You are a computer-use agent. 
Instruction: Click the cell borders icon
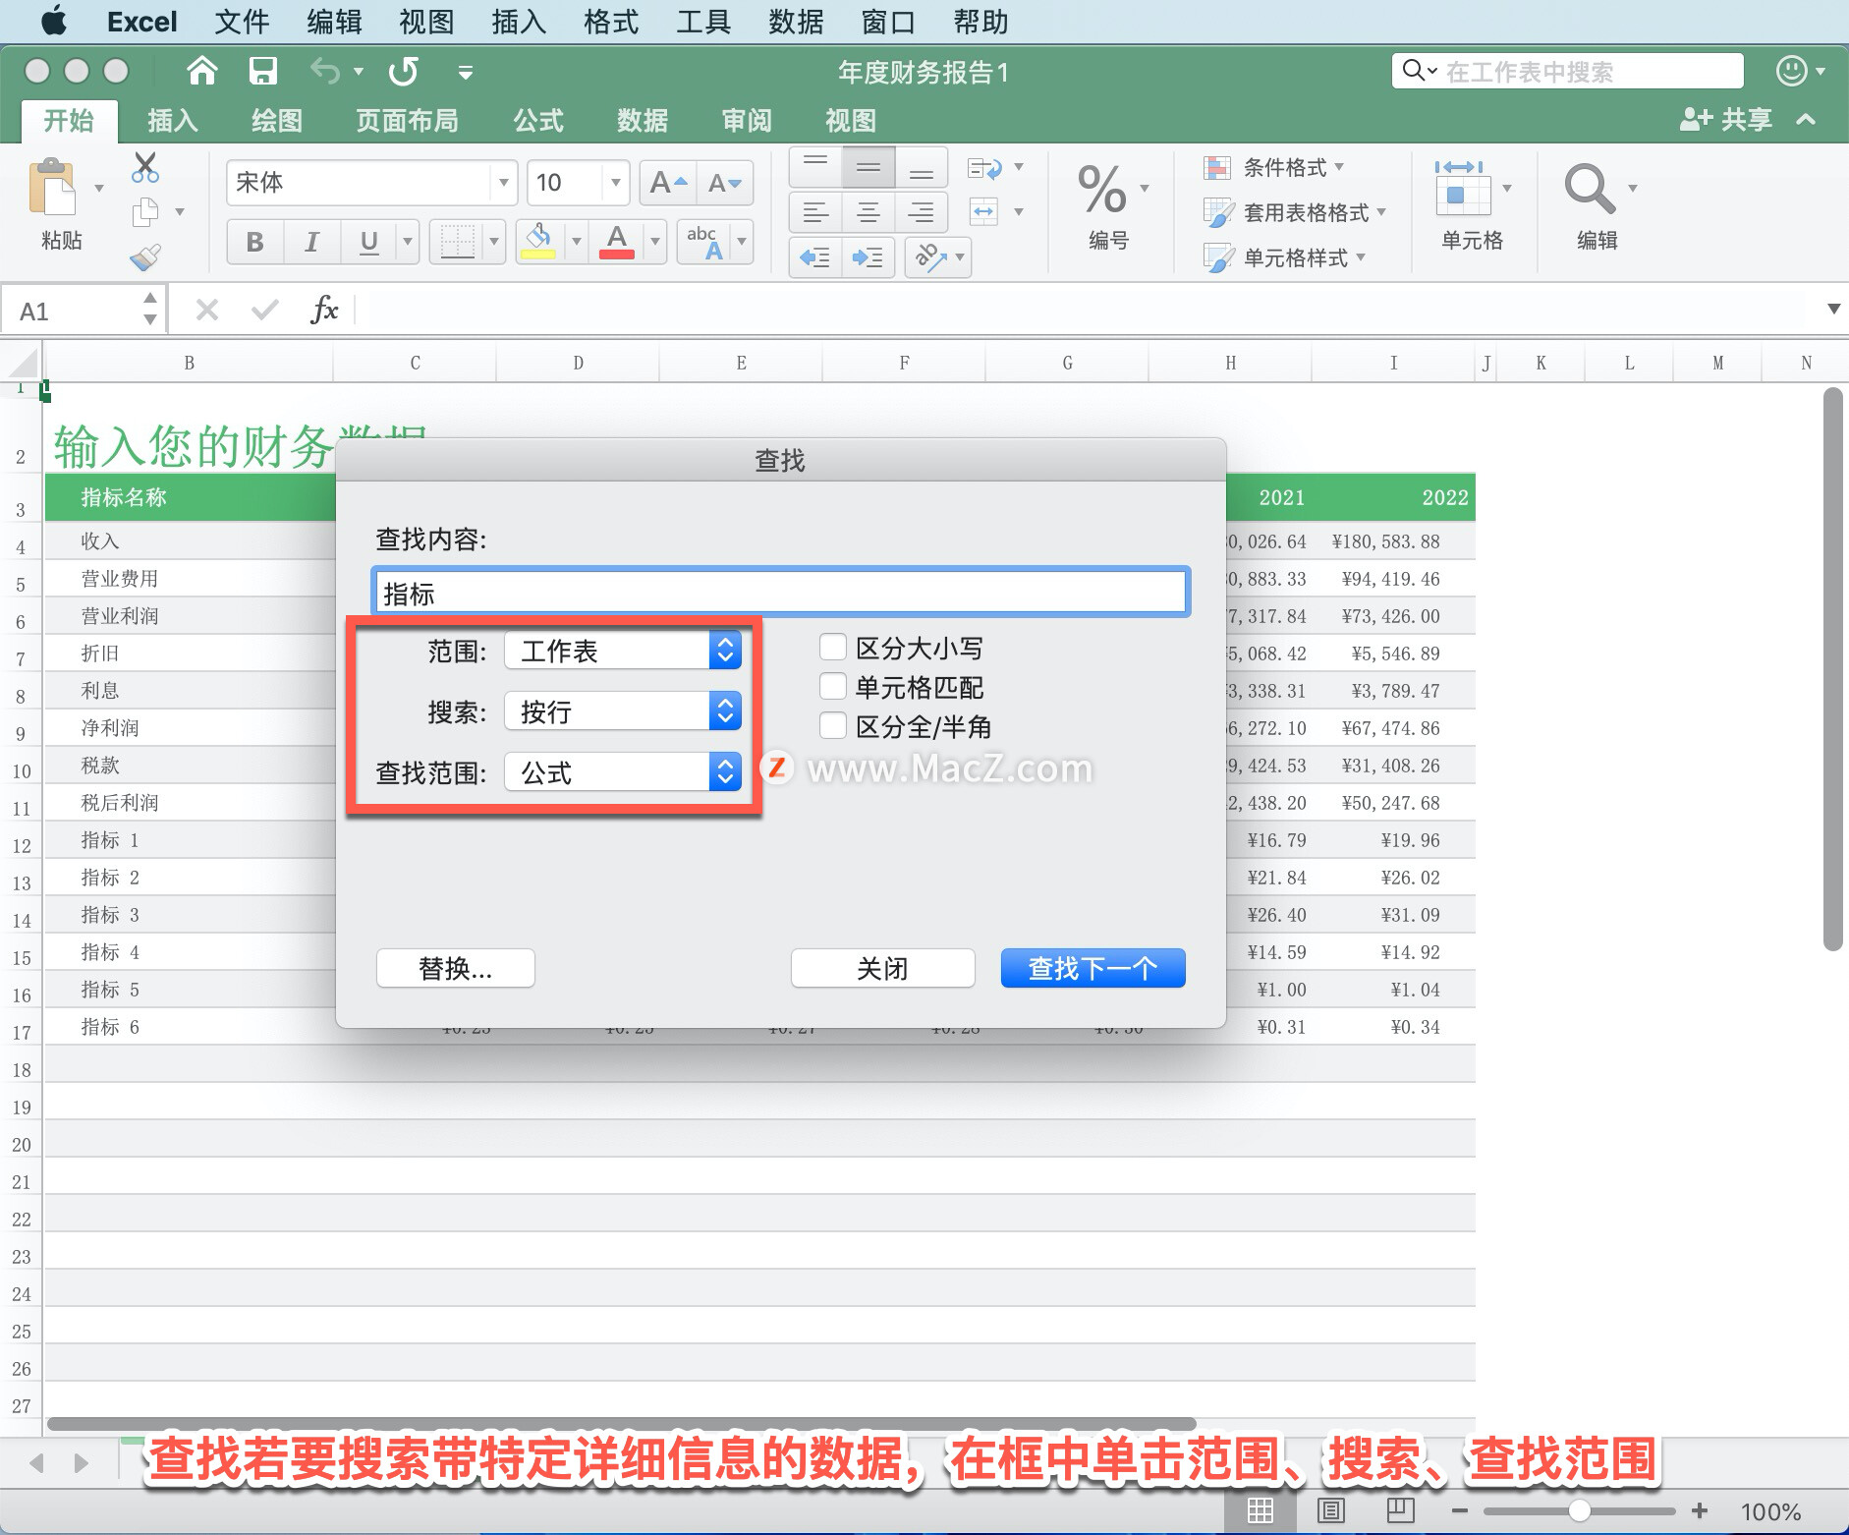(x=457, y=242)
